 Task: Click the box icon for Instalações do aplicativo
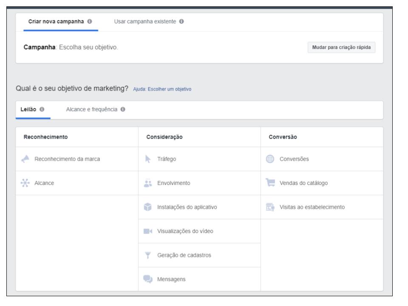click(148, 207)
